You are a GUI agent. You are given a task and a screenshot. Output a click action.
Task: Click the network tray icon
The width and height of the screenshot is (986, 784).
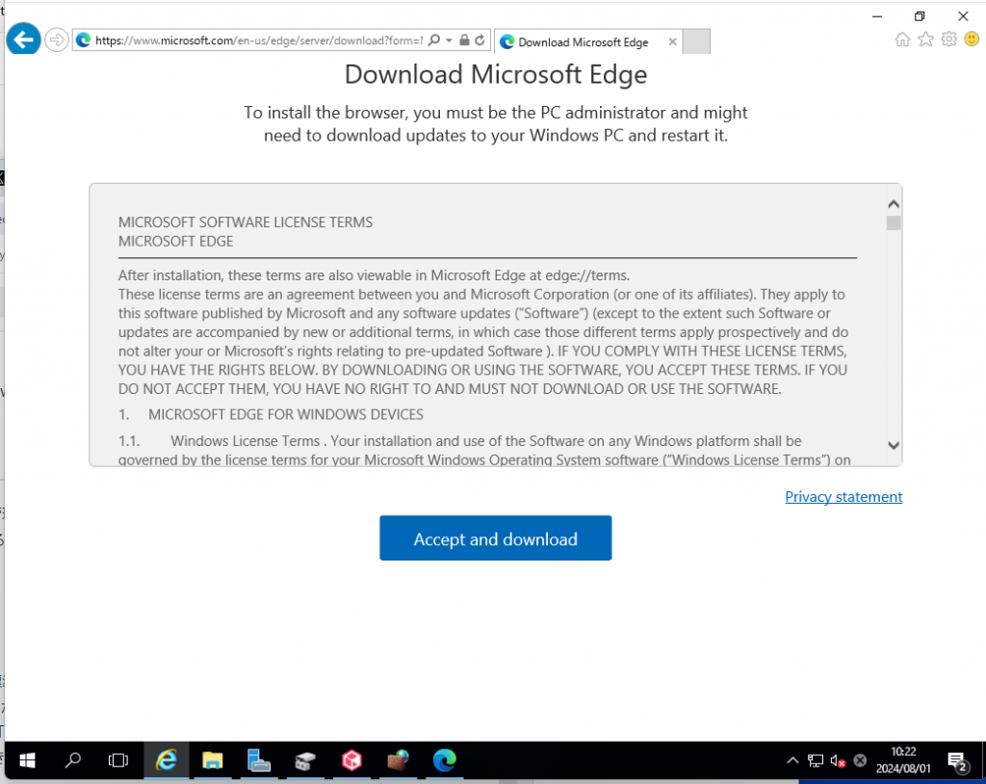[815, 761]
